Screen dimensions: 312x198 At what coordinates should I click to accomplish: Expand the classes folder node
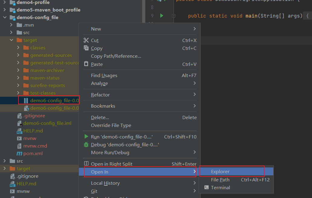(18, 47)
